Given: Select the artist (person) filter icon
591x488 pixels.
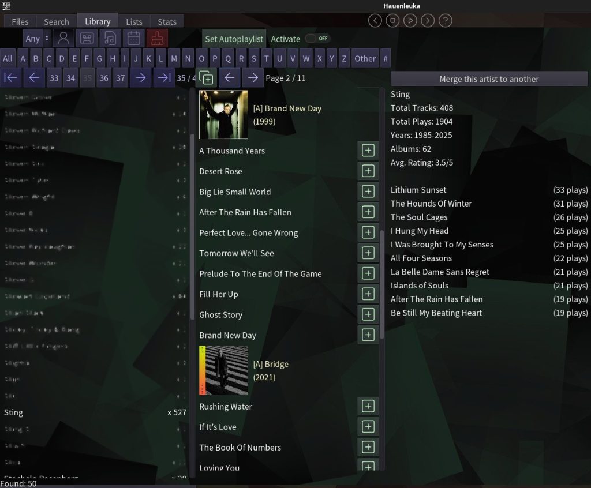Looking at the screenshot, I should coord(63,39).
